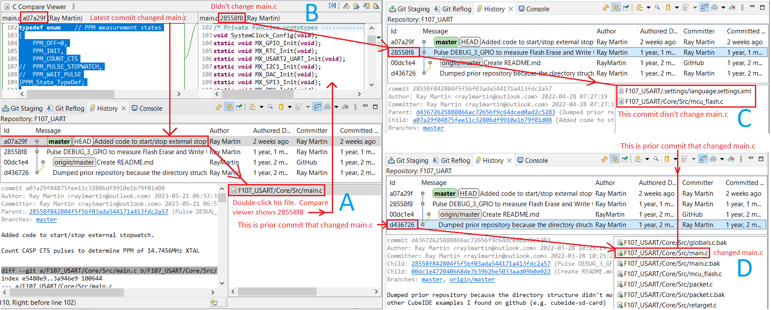Image resolution: width=771 pixels, height=310 pixels.
Task: Expand navigation history dropdown in a07a29f History view
Action: [x=261, y=107]
